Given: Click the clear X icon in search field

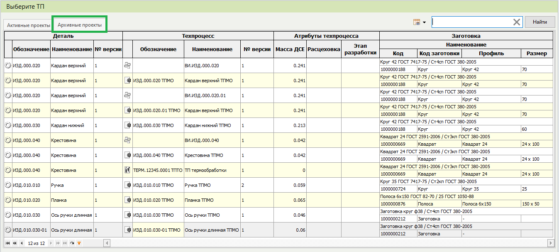Looking at the screenshot, I should click(x=517, y=22).
